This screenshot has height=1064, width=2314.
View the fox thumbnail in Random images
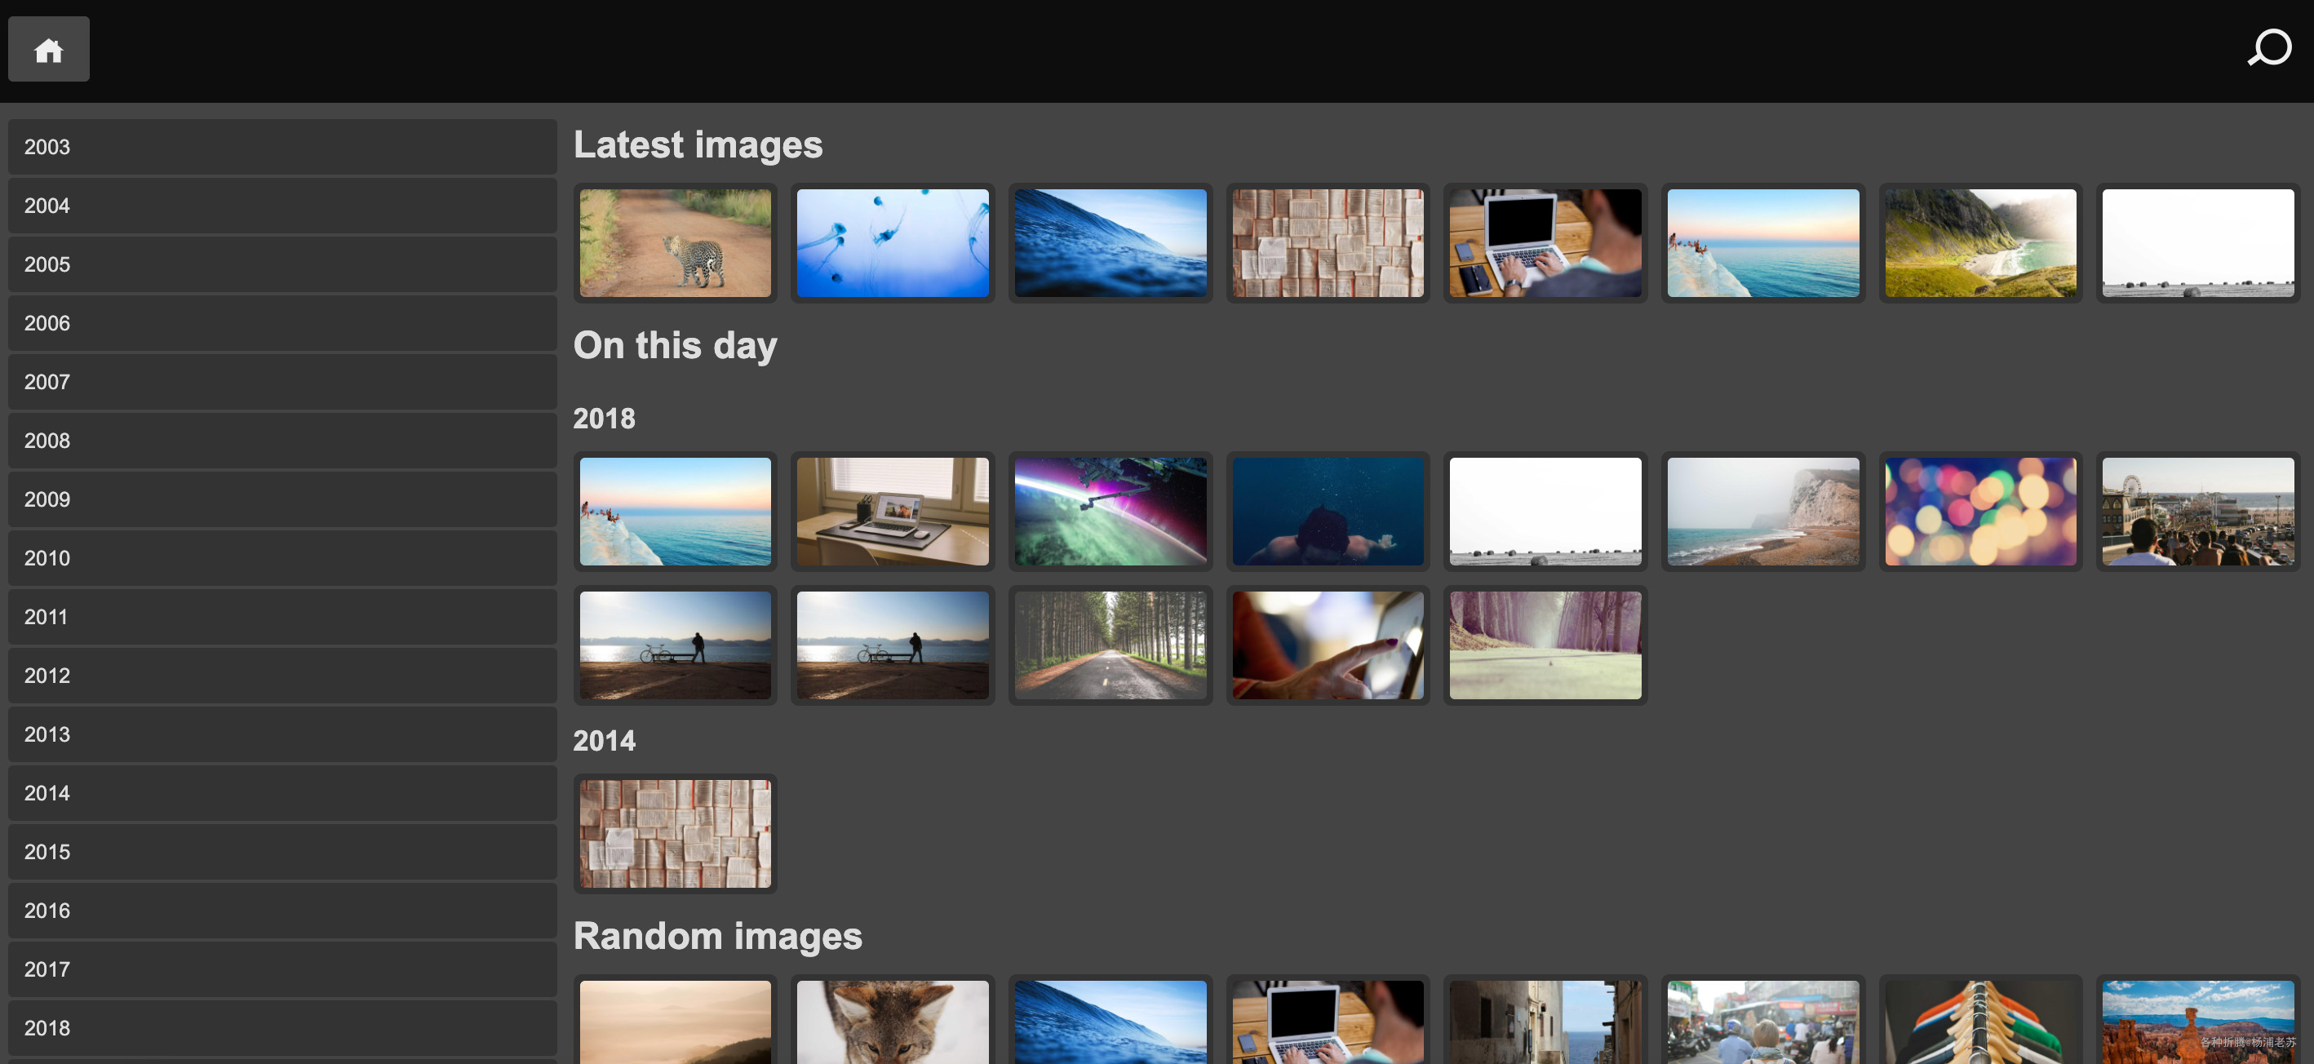pos(892,1022)
